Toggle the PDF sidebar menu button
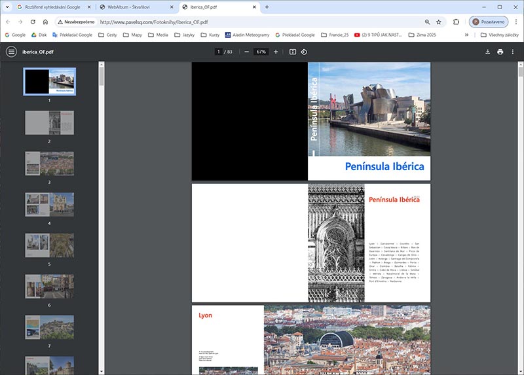This screenshot has height=375, width=524. click(11, 52)
